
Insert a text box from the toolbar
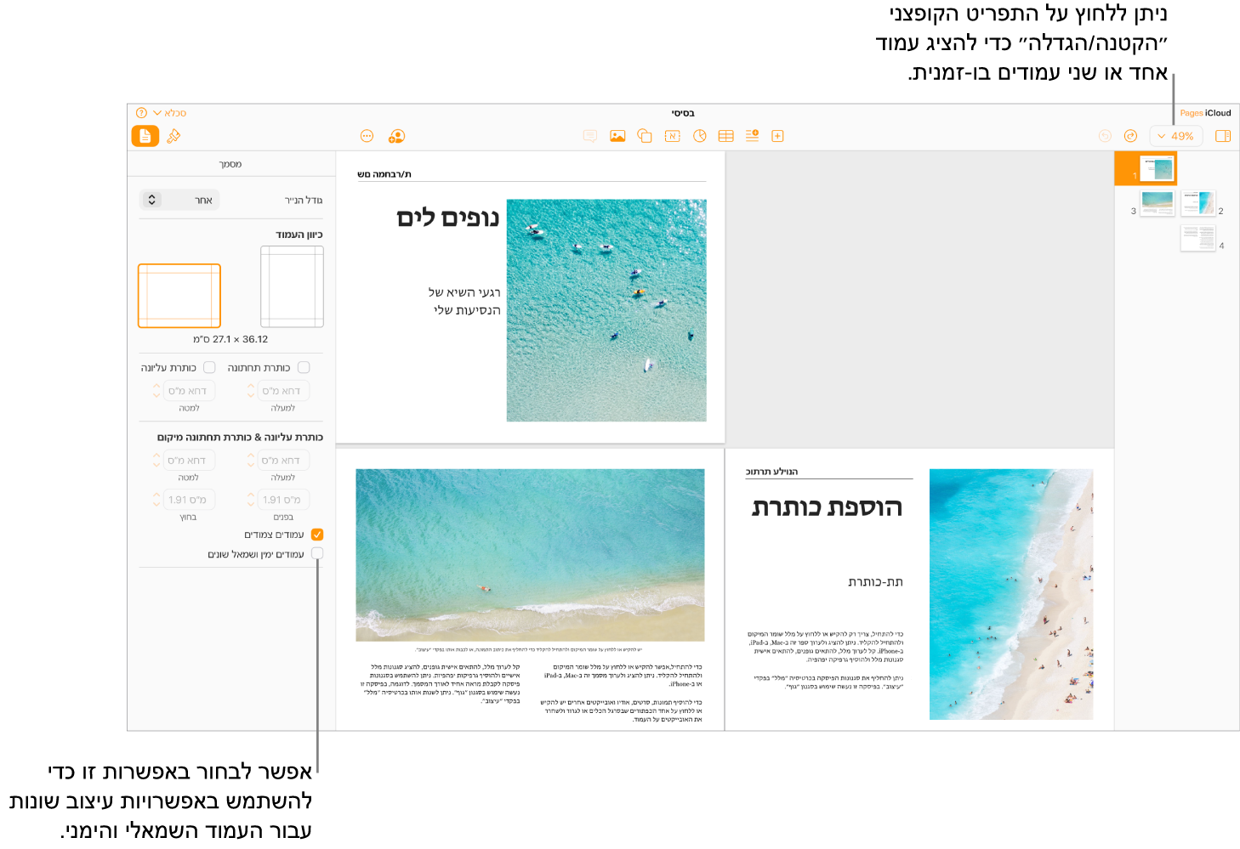[672, 136]
